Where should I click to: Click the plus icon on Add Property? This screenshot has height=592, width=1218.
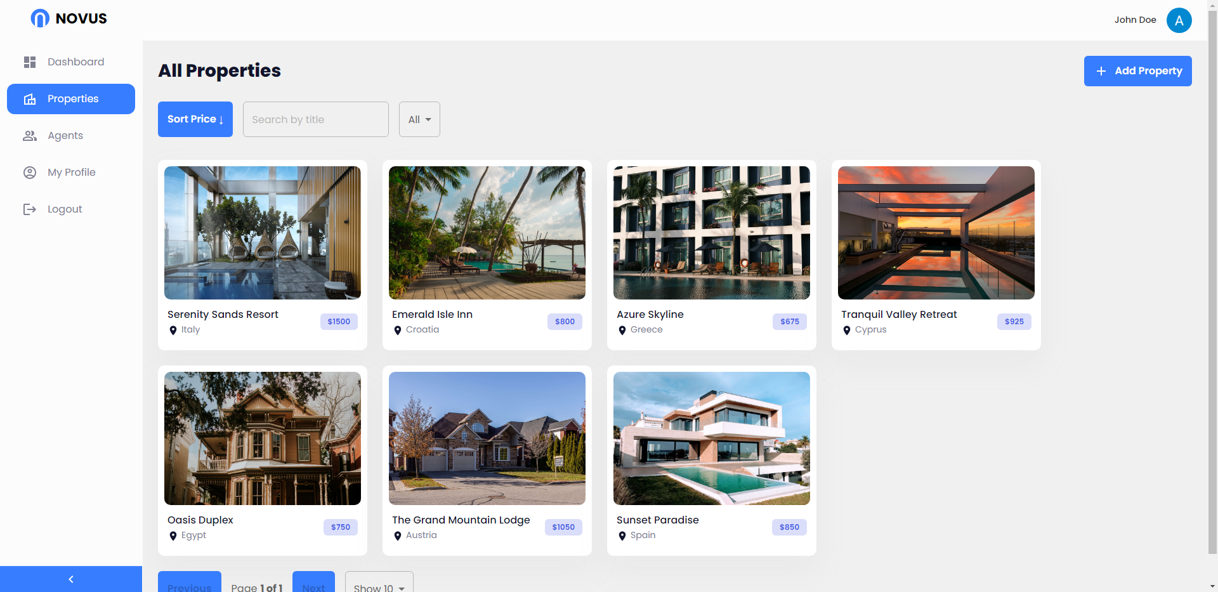[1101, 71]
